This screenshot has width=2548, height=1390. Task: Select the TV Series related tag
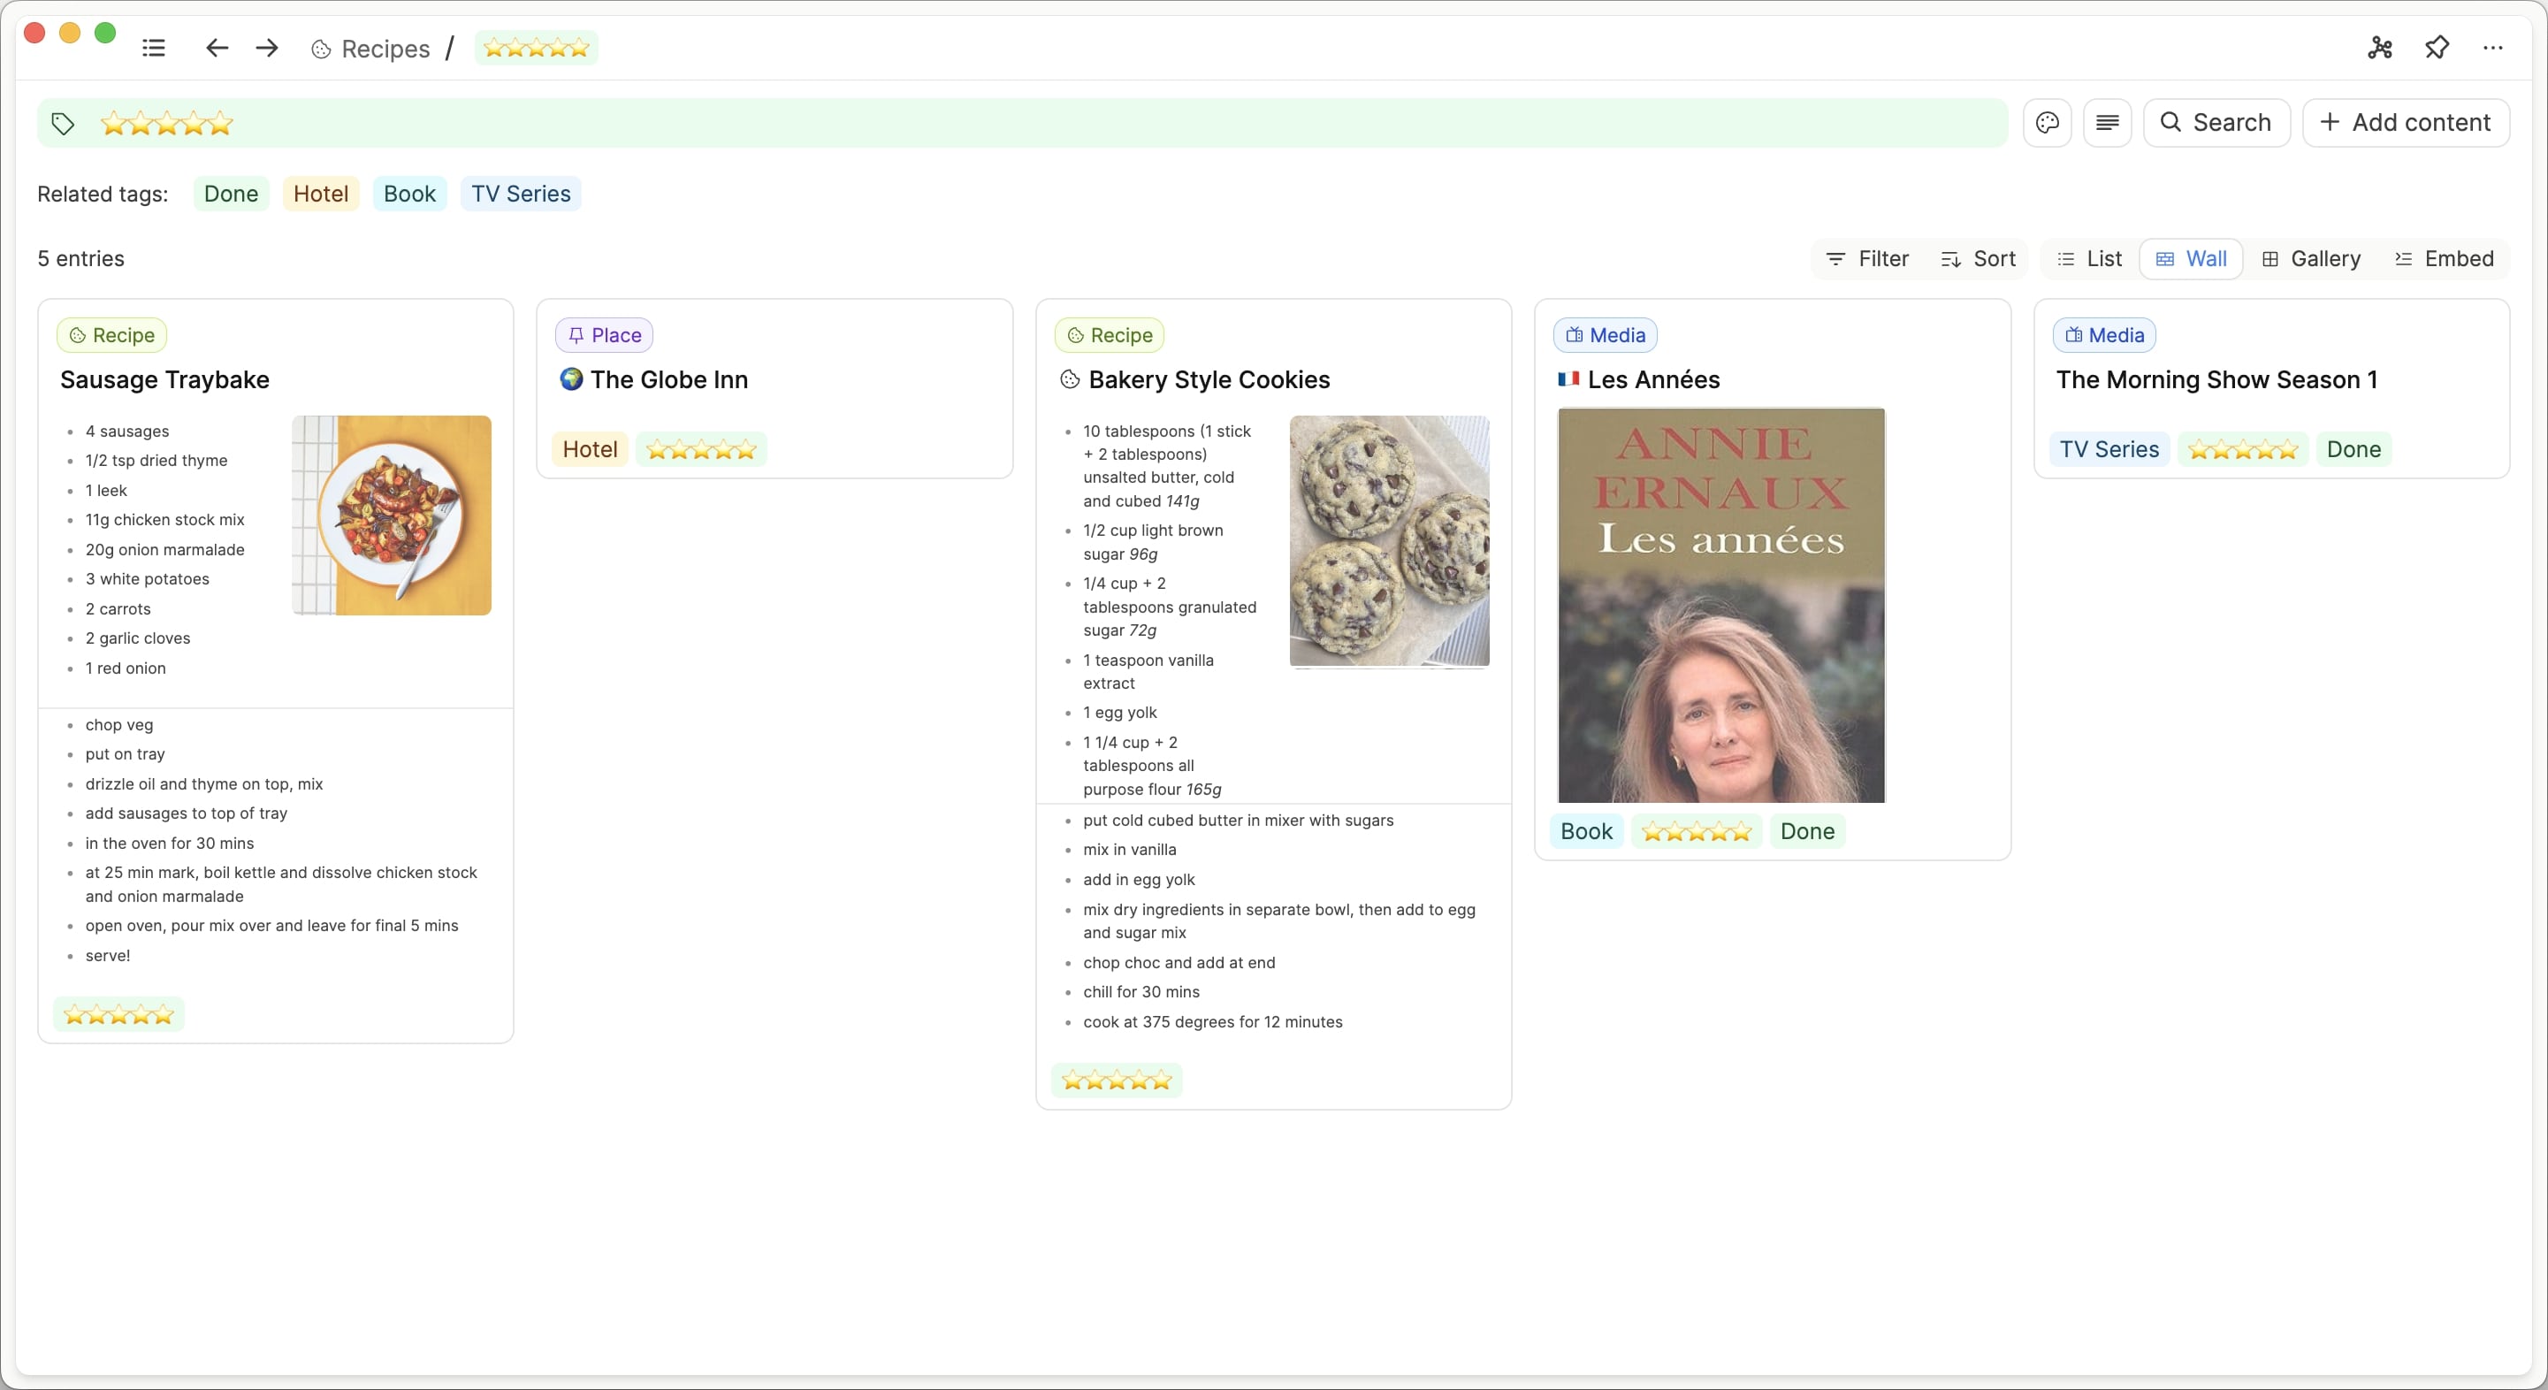tap(522, 194)
